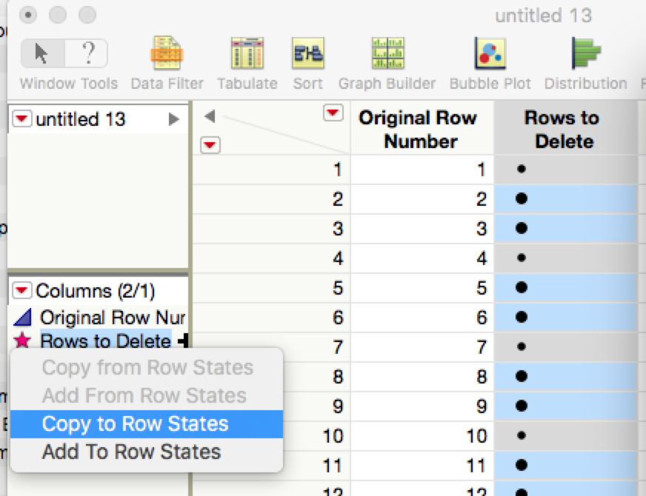This screenshot has height=496, width=646.
Task: Click the question mark help tool
Action: coord(87,53)
